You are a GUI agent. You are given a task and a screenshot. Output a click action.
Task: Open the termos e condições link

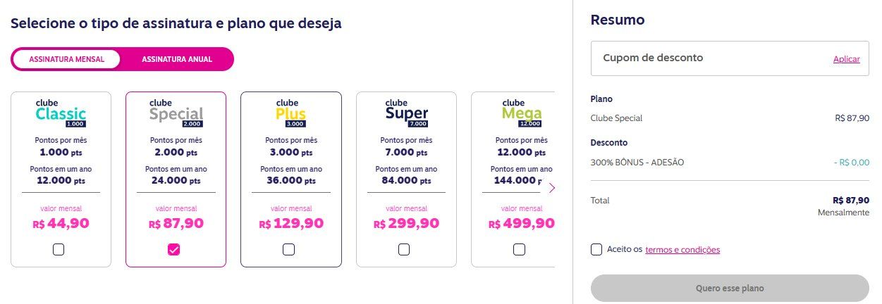coord(682,250)
